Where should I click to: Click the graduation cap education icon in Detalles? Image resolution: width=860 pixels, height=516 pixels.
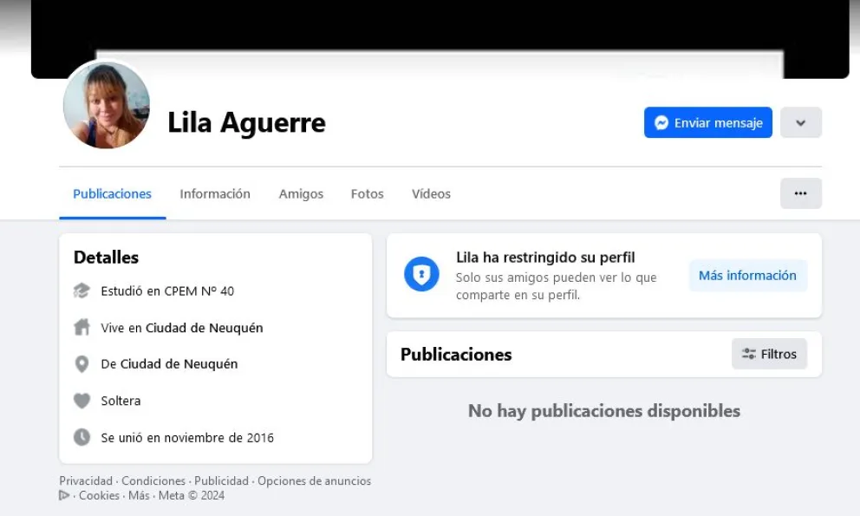pos(82,291)
